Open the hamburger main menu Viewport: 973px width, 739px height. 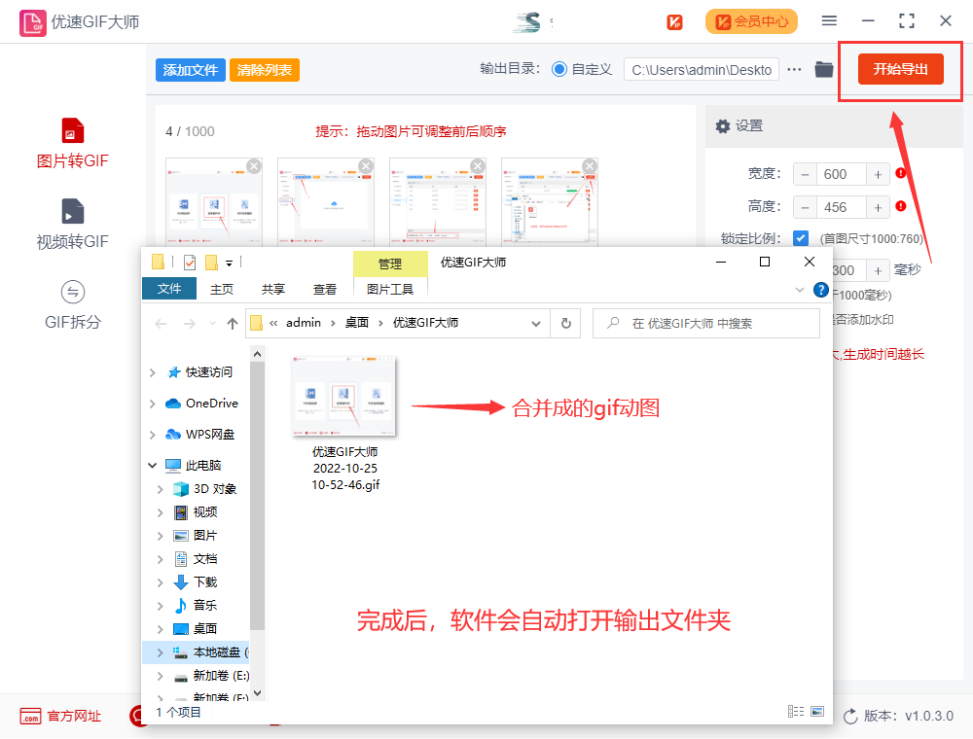(x=829, y=21)
